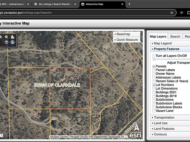Enable the Parcel Labels checkbox
The height and width of the screenshot is (142, 190).
154,70
